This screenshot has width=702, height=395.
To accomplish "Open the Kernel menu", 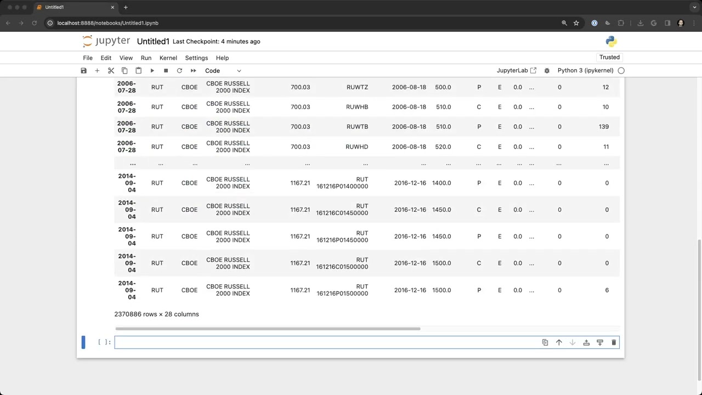I will click(168, 58).
